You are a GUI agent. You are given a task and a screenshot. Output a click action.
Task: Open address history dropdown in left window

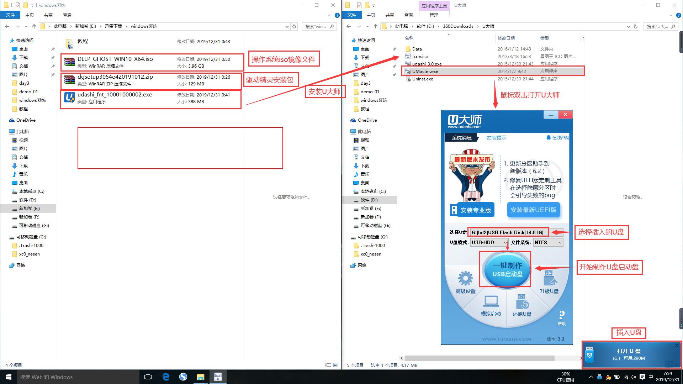[x=287, y=26]
